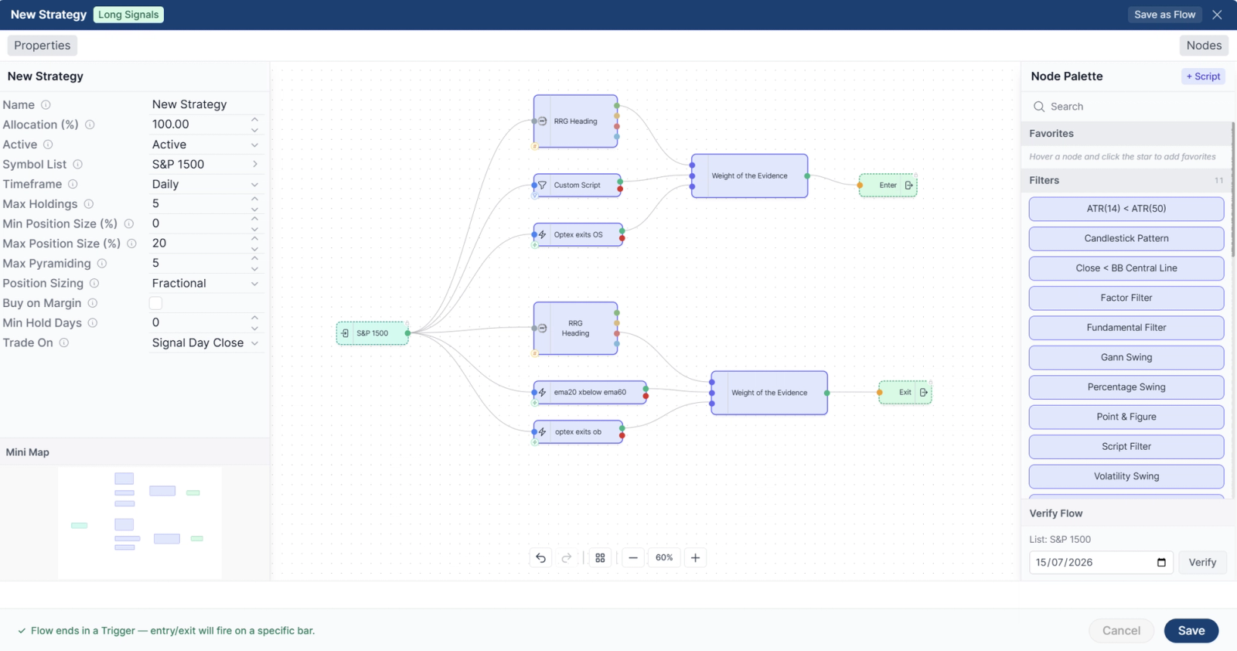1237x651 pixels.
Task: Adjust Max Holdings stepper arrows
Action: click(254, 204)
